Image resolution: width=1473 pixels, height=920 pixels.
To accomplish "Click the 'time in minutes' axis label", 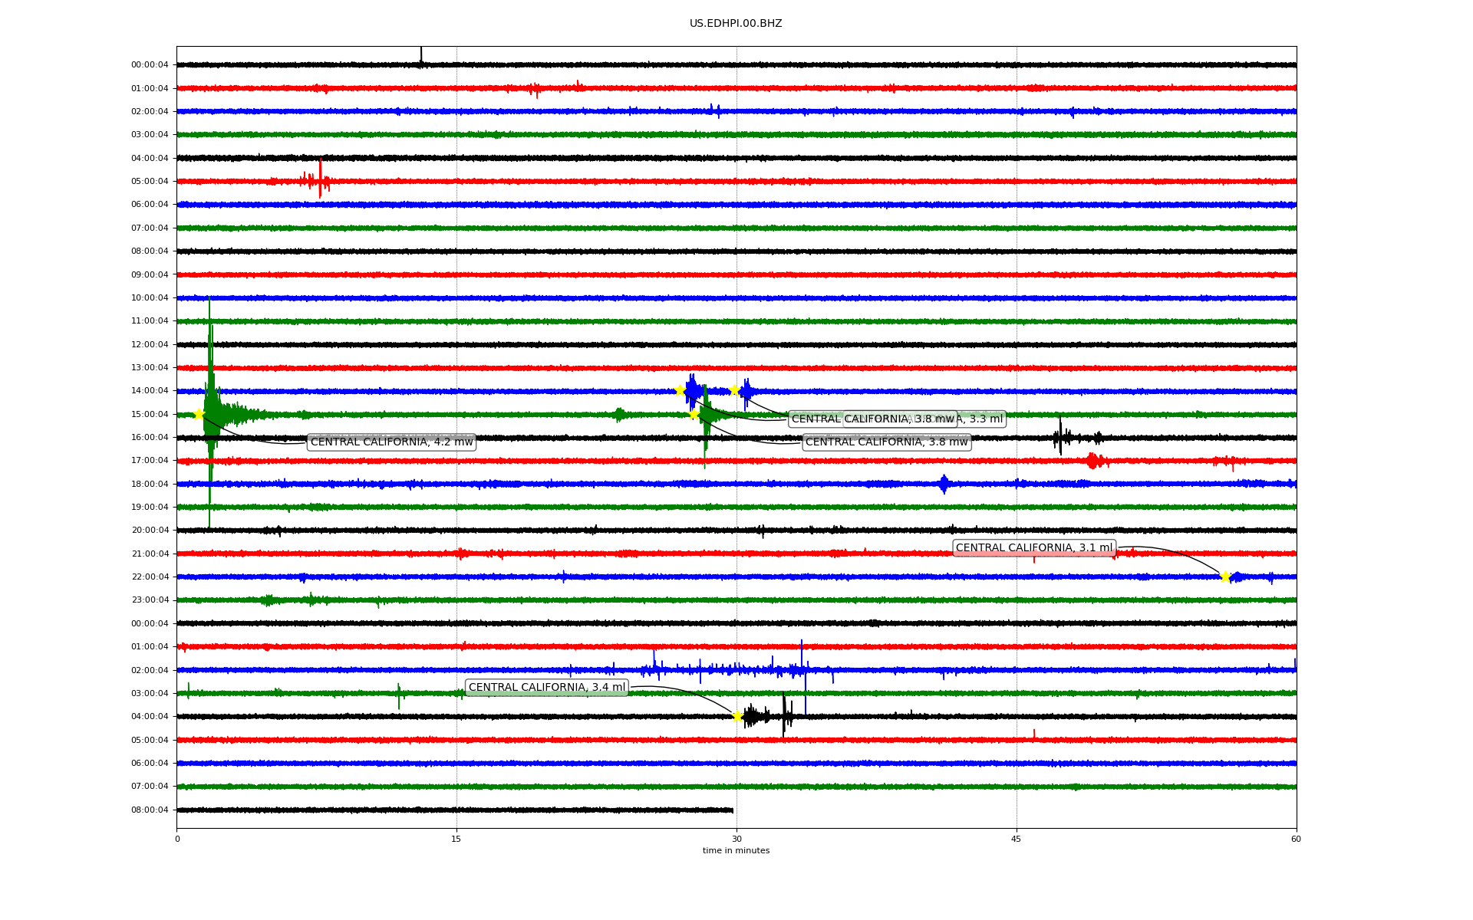I will [736, 851].
